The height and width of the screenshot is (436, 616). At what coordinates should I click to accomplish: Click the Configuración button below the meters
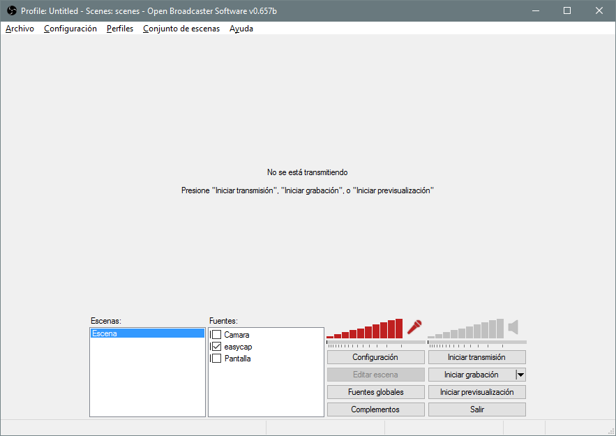click(375, 357)
